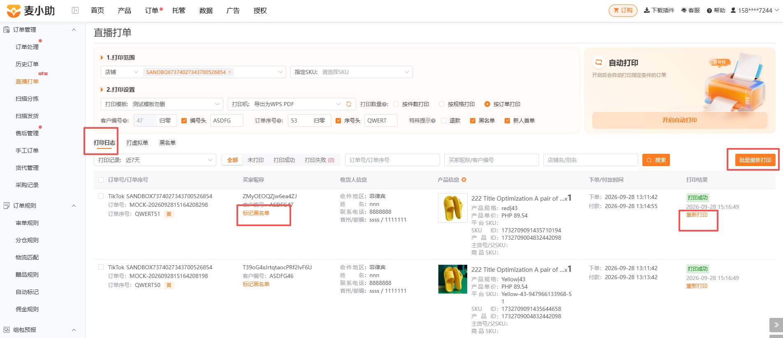This screenshot has width=783, height=338.
Task: Toggle the 新人首单 checkbox
Action: [507, 120]
